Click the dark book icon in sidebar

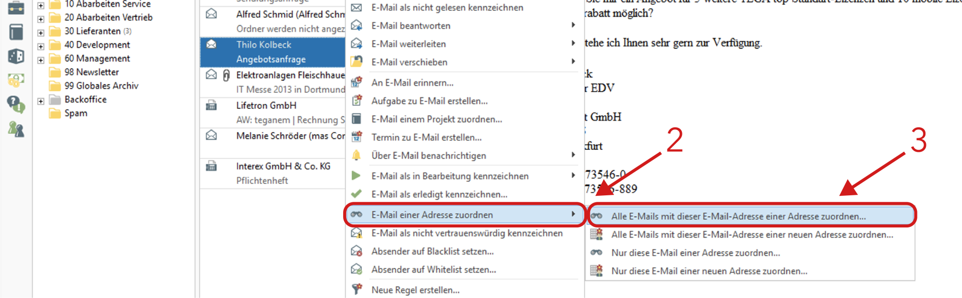16,32
